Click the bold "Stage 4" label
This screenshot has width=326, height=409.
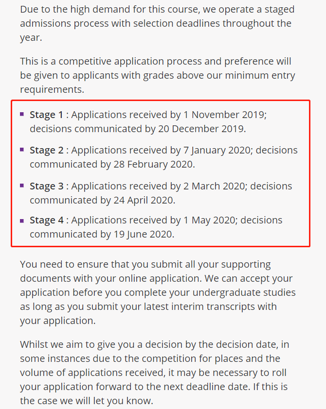pos(46,221)
